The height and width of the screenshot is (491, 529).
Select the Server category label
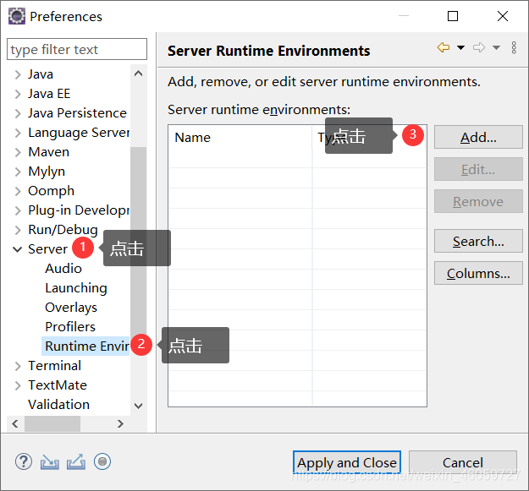point(48,249)
